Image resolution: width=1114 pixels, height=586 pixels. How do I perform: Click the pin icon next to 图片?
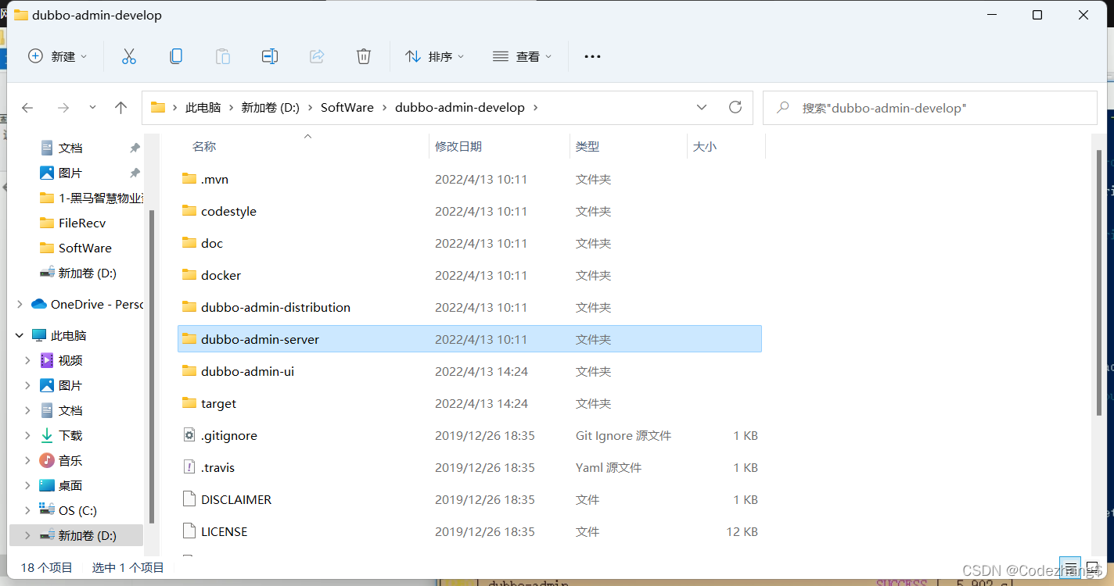click(135, 173)
